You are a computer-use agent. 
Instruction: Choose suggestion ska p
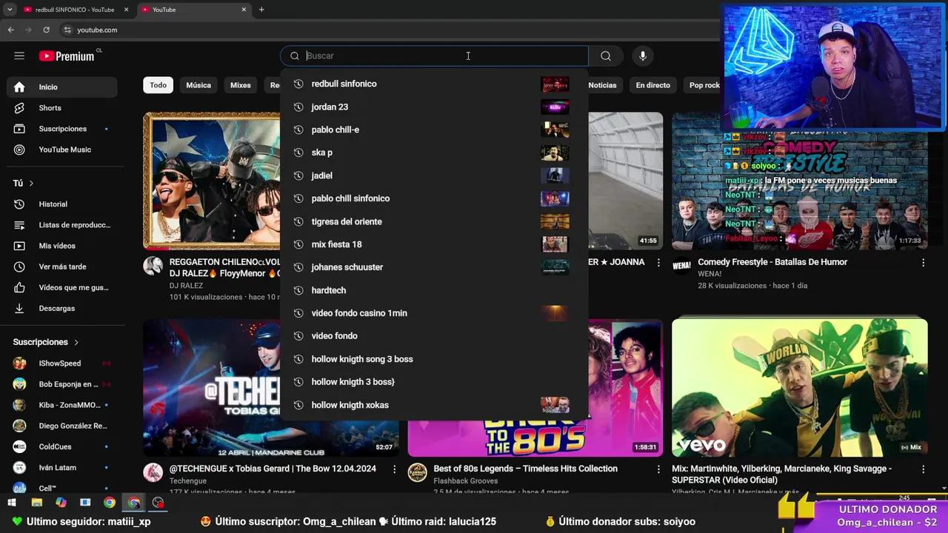pyautogui.click(x=434, y=152)
